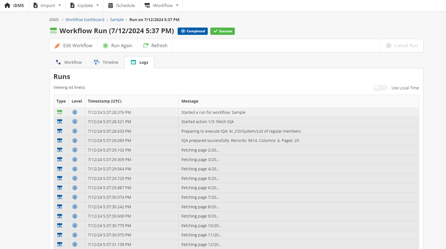Switch to the Workflow tab

[x=69, y=62]
